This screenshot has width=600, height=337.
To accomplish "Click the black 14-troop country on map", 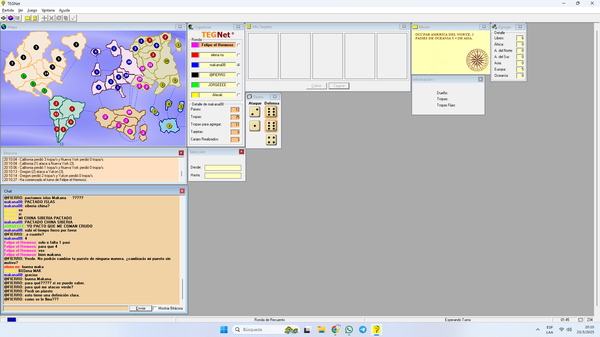I will coord(46,74).
